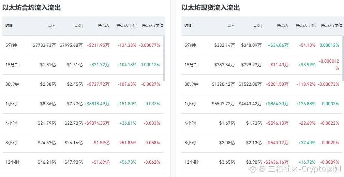Select the 0.032% ratio cell
The height and width of the screenshot is (177, 344).
coord(153,104)
